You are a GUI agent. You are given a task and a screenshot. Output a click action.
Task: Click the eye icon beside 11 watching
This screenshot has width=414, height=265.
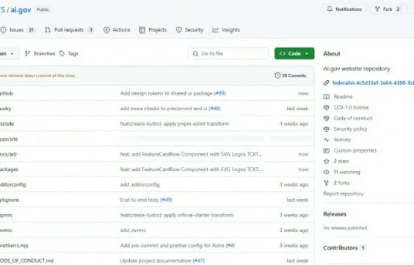(x=326, y=172)
